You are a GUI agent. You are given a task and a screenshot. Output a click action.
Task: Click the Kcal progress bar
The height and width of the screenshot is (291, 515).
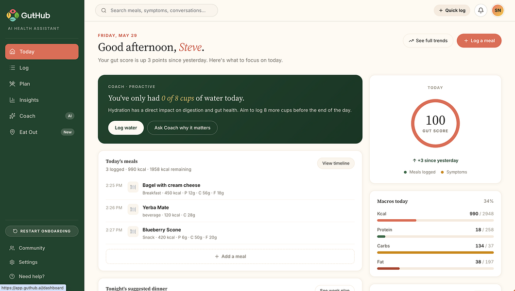[435, 221]
